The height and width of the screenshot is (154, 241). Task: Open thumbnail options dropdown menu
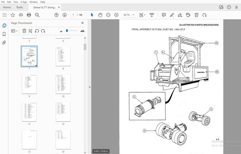tap(14, 31)
